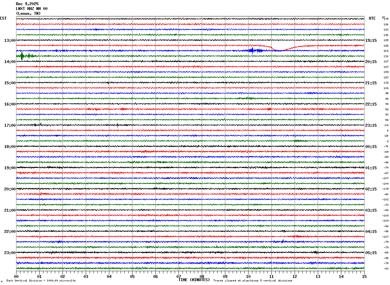Select the 16:00 CST time label
The height and width of the screenshot is (285, 390).
point(10,104)
